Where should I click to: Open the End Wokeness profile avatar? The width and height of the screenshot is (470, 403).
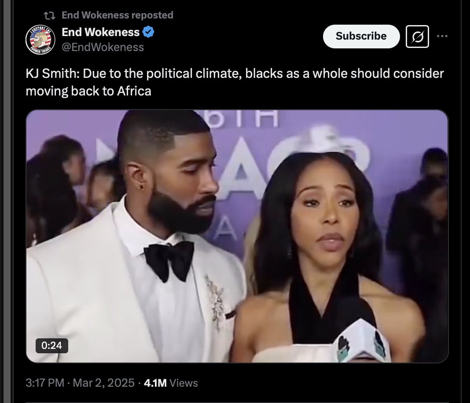click(x=40, y=40)
